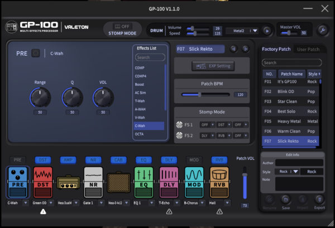Switch to the User Patch tab

coord(308,50)
